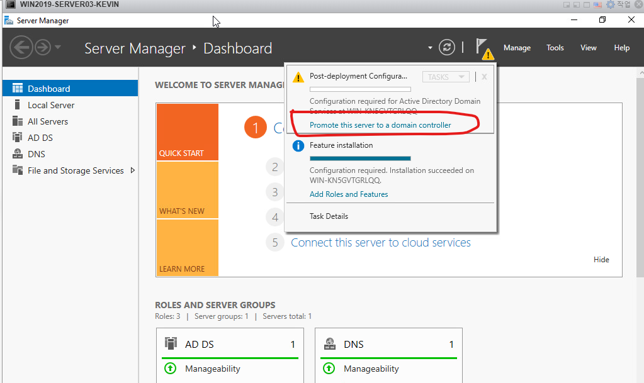Open the WHAT'S NEW tile
Screen dimensions: 644x383
click(188, 190)
